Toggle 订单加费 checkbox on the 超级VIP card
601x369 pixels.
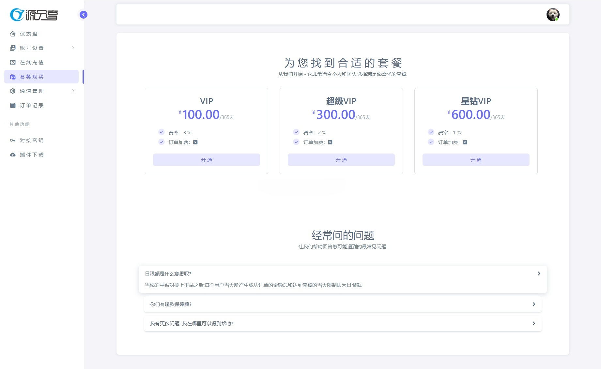(296, 142)
